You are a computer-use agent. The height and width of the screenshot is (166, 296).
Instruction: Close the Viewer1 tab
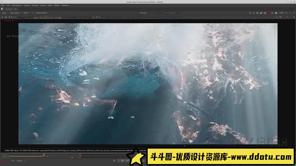[x=15, y=9]
